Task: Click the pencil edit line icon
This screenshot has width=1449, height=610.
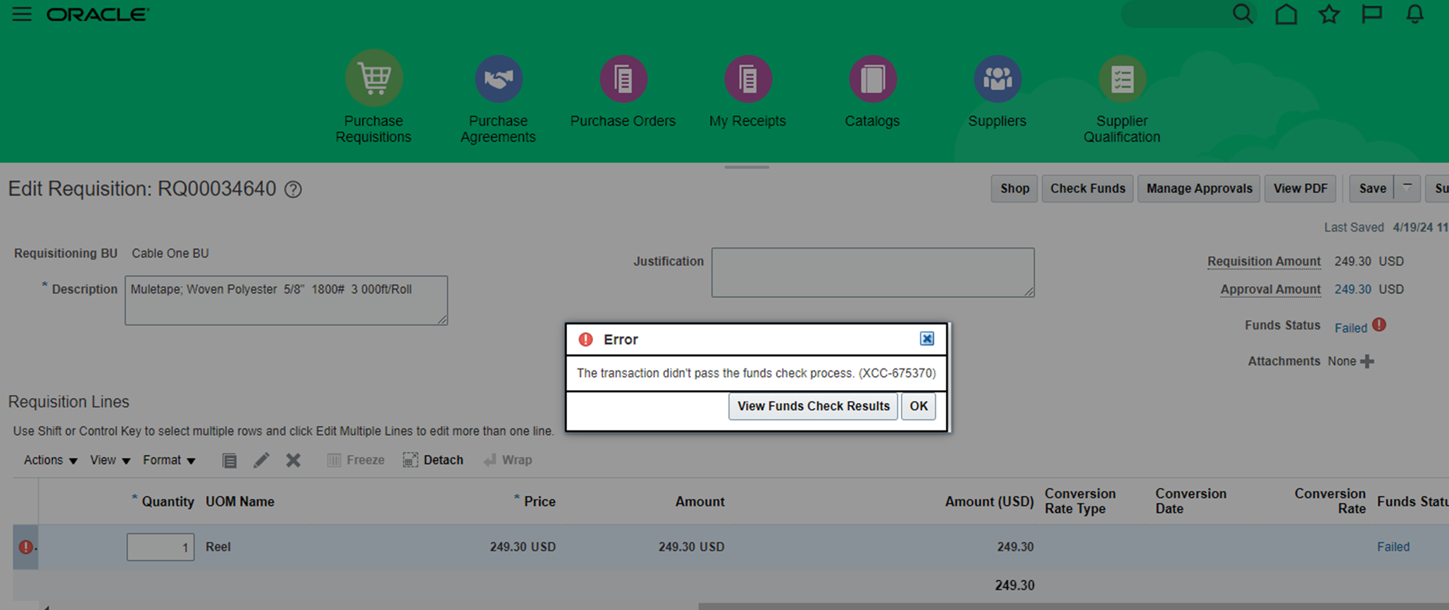Action: (261, 460)
